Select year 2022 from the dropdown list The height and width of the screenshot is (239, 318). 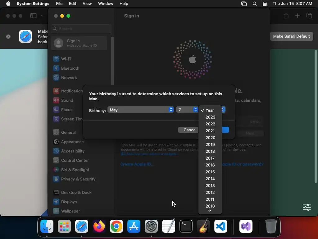click(210, 124)
